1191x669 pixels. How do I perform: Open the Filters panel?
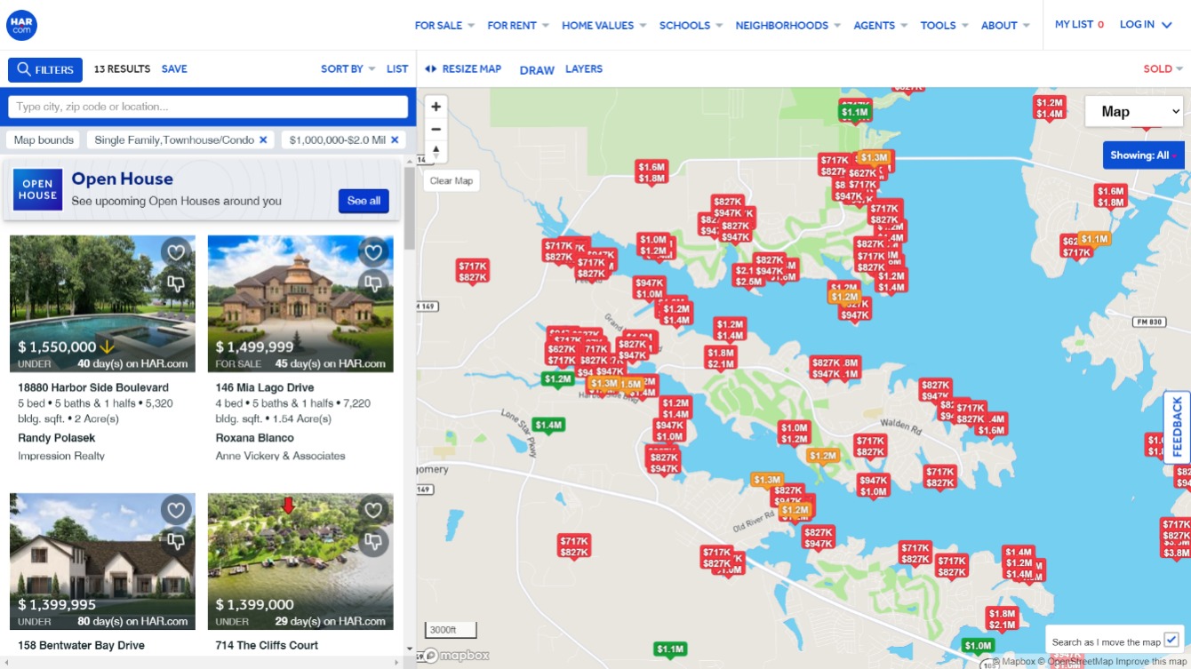45,69
